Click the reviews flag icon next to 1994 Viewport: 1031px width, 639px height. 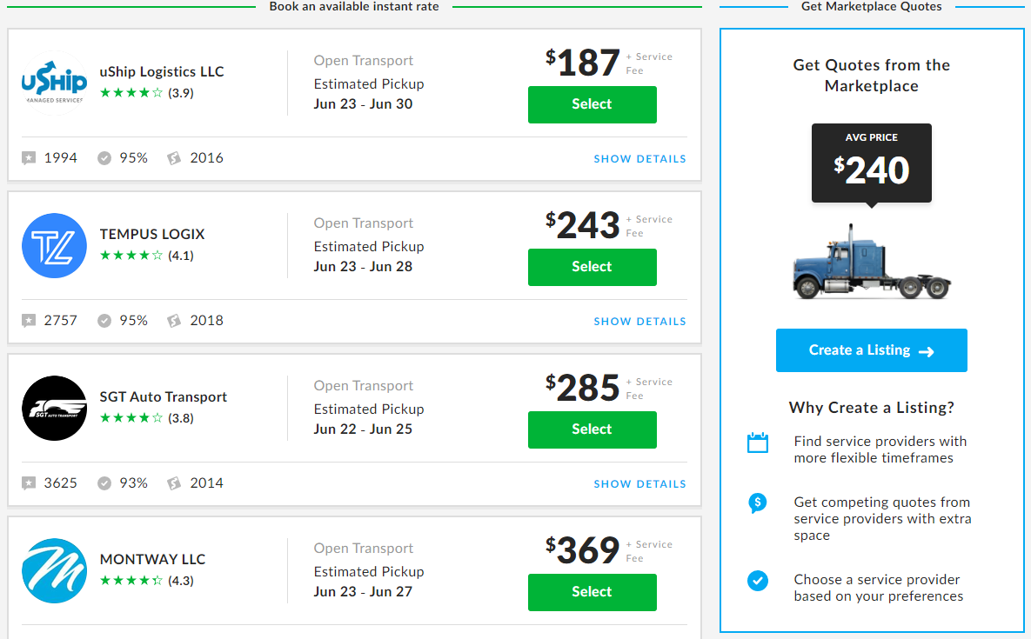[29, 157]
